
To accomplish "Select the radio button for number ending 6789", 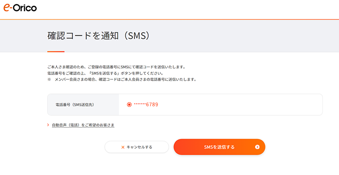I will pyautogui.click(x=129, y=105).
